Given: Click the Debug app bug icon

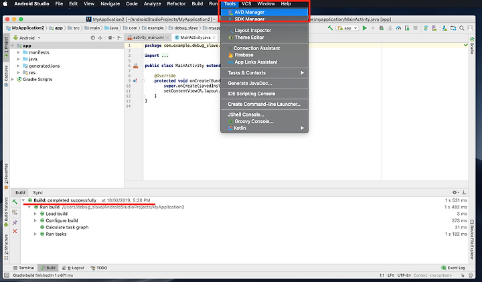Looking at the screenshot, I should click(382, 28).
